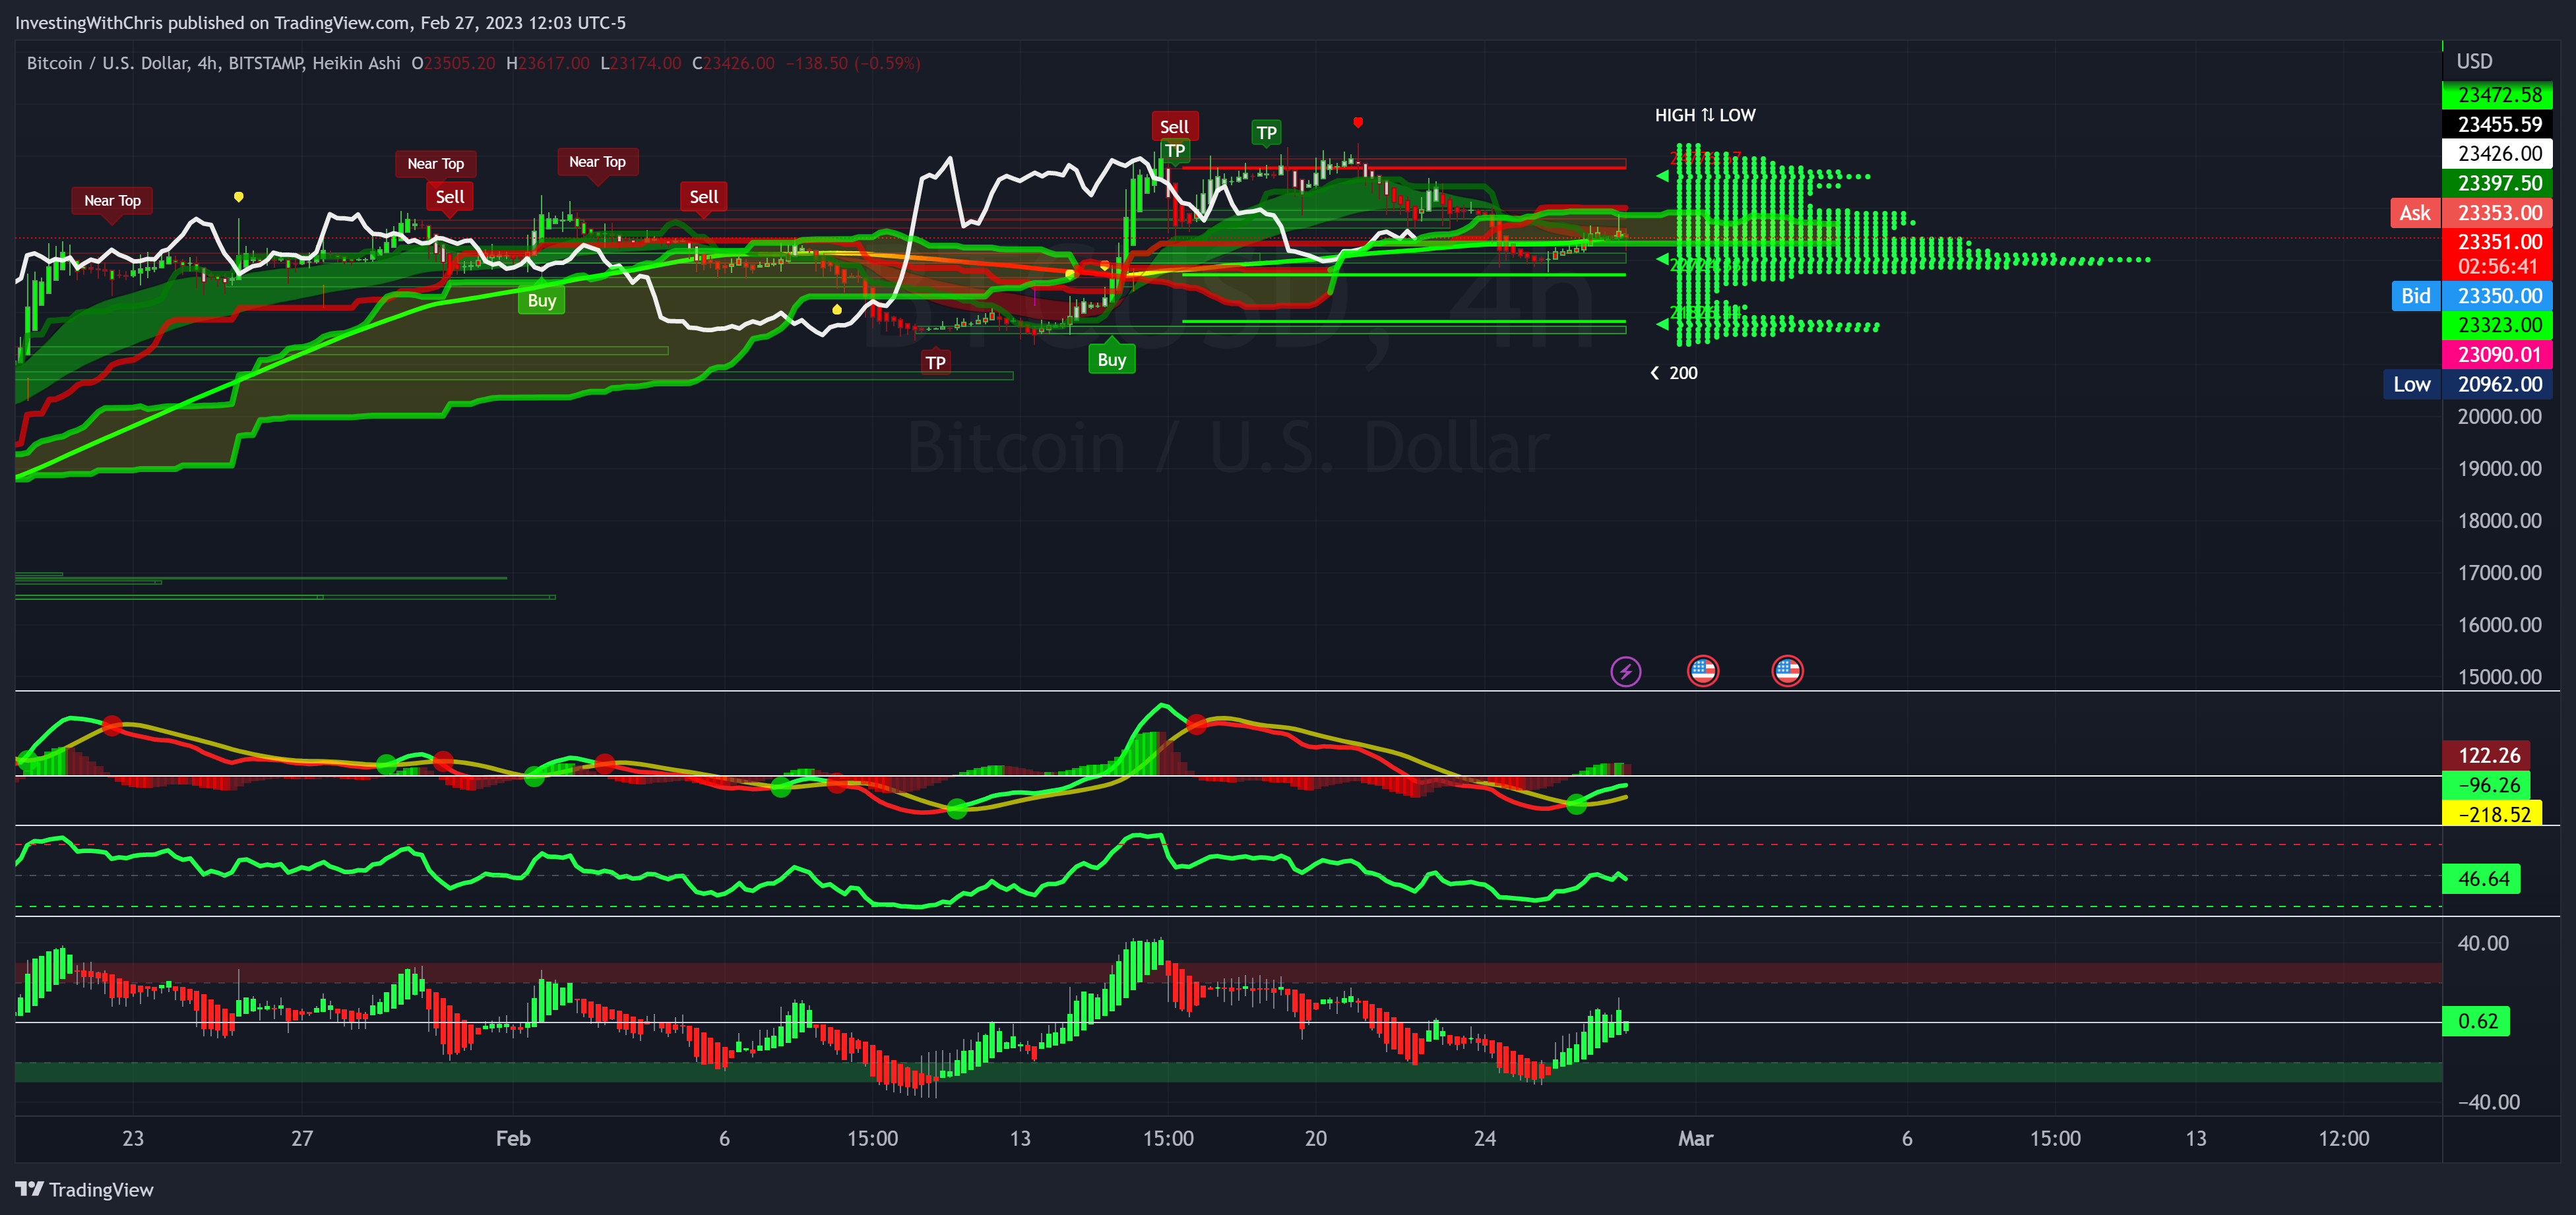Click the close price value C23426.00
Image resolution: width=2576 pixels, height=1215 pixels.
click(733, 63)
